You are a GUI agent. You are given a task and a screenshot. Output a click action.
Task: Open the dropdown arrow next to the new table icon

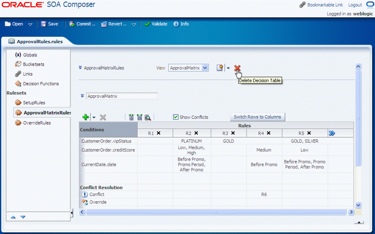pyautogui.click(x=228, y=68)
